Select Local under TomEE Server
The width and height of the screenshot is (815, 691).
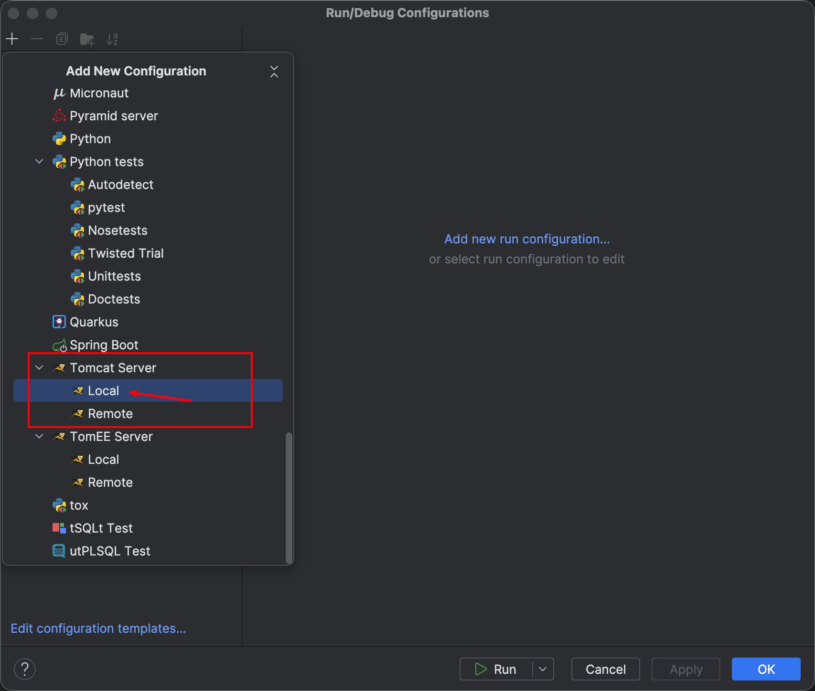tap(148, 460)
